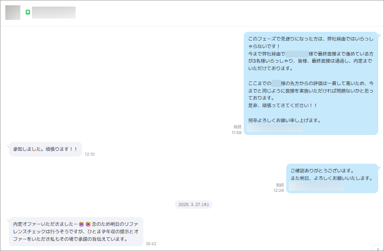This screenshot has height=251, width=384.
Task: Click the blurred signature under また明日 message
Action: (317, 187)
